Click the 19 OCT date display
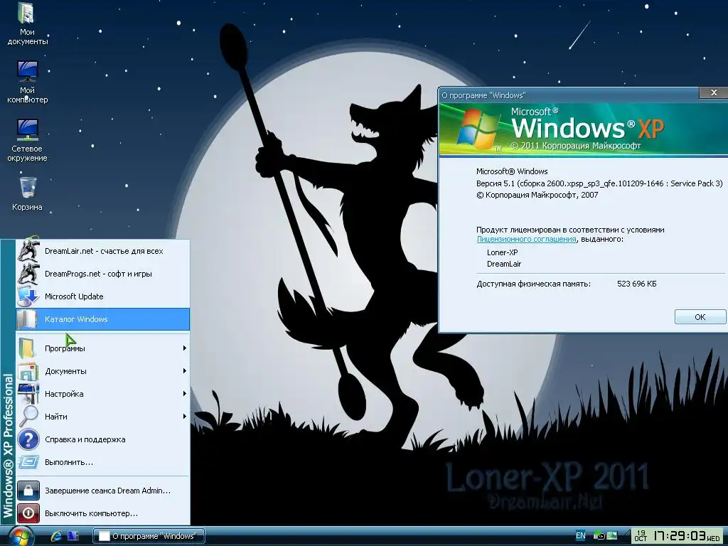The image size is (728, 546). 641,536
